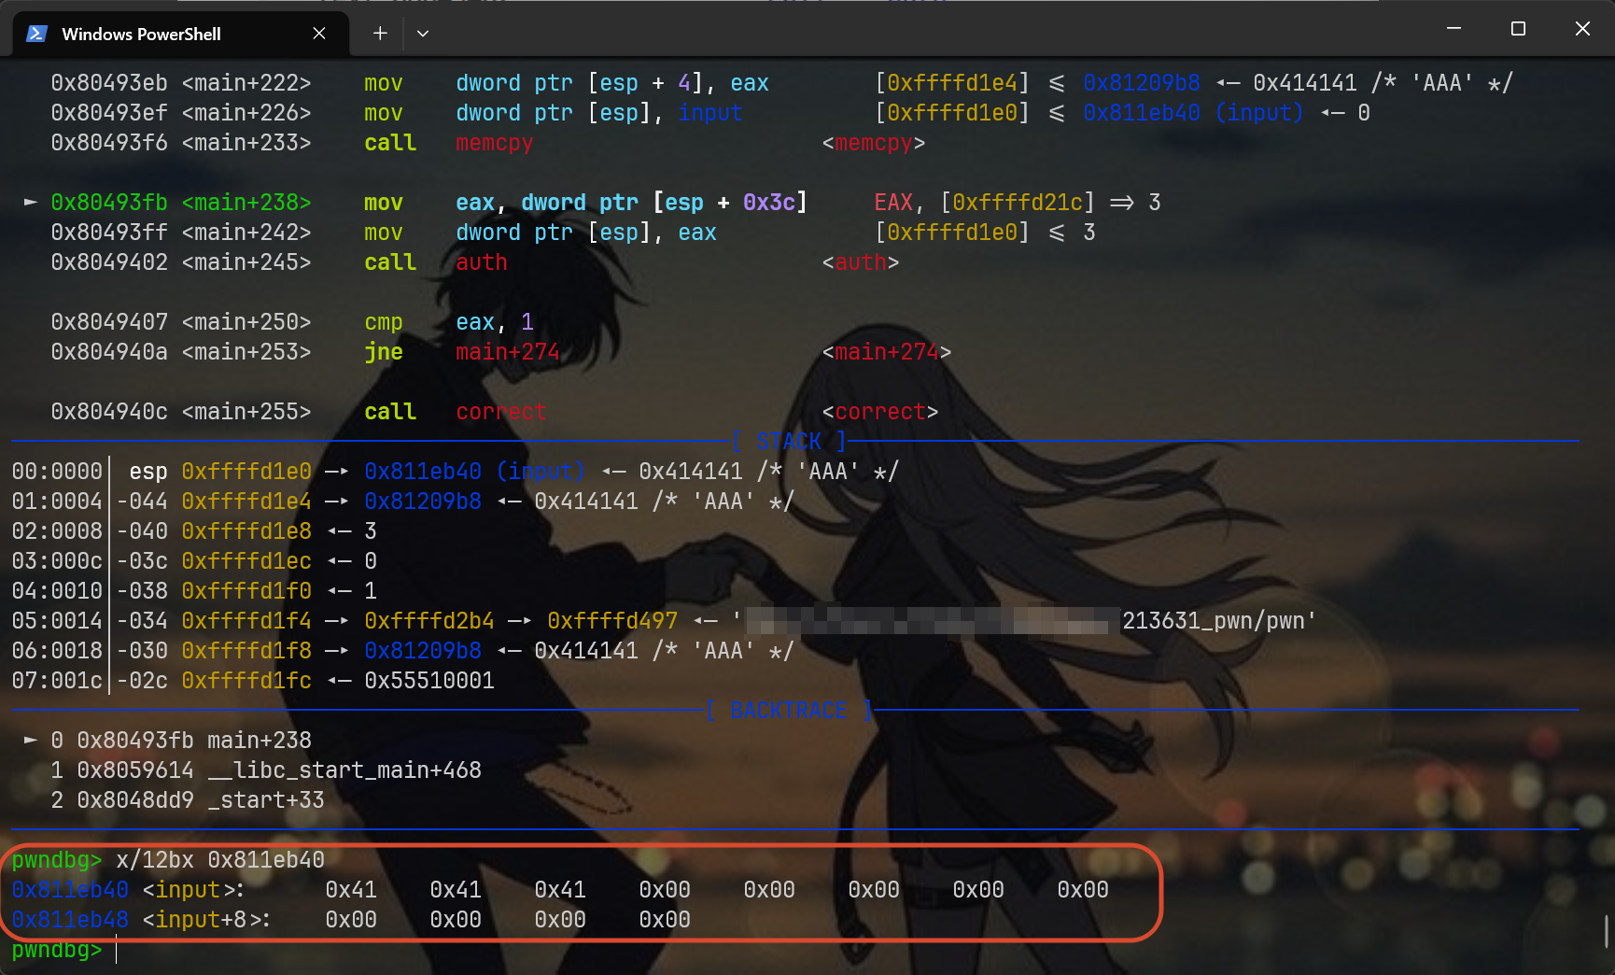
Task: Click the 'jne main+274' instruction
Action: pos(461,352)
